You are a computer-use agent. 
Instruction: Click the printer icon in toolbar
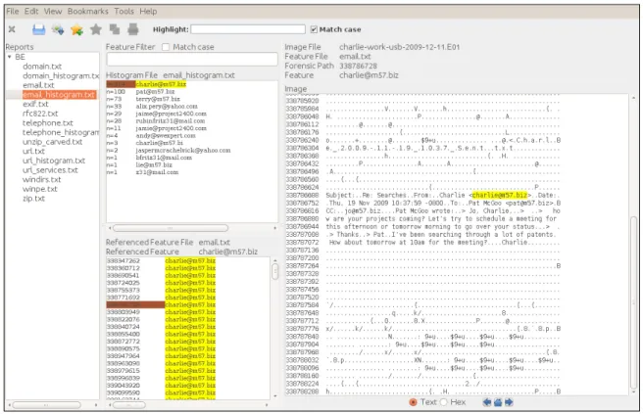(x=133, y=29)
